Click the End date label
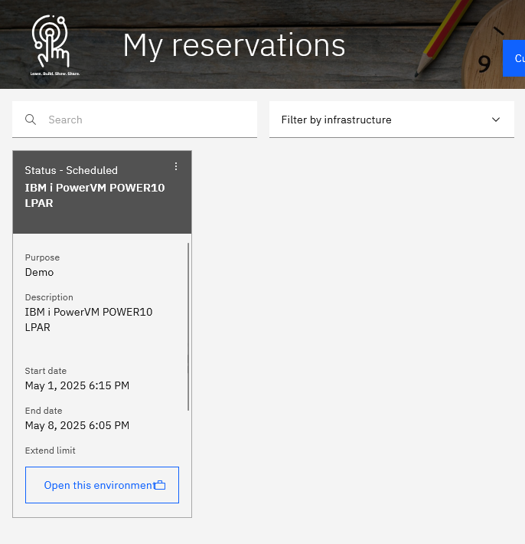This screenshot has height=544, width=525. [44, 411]
